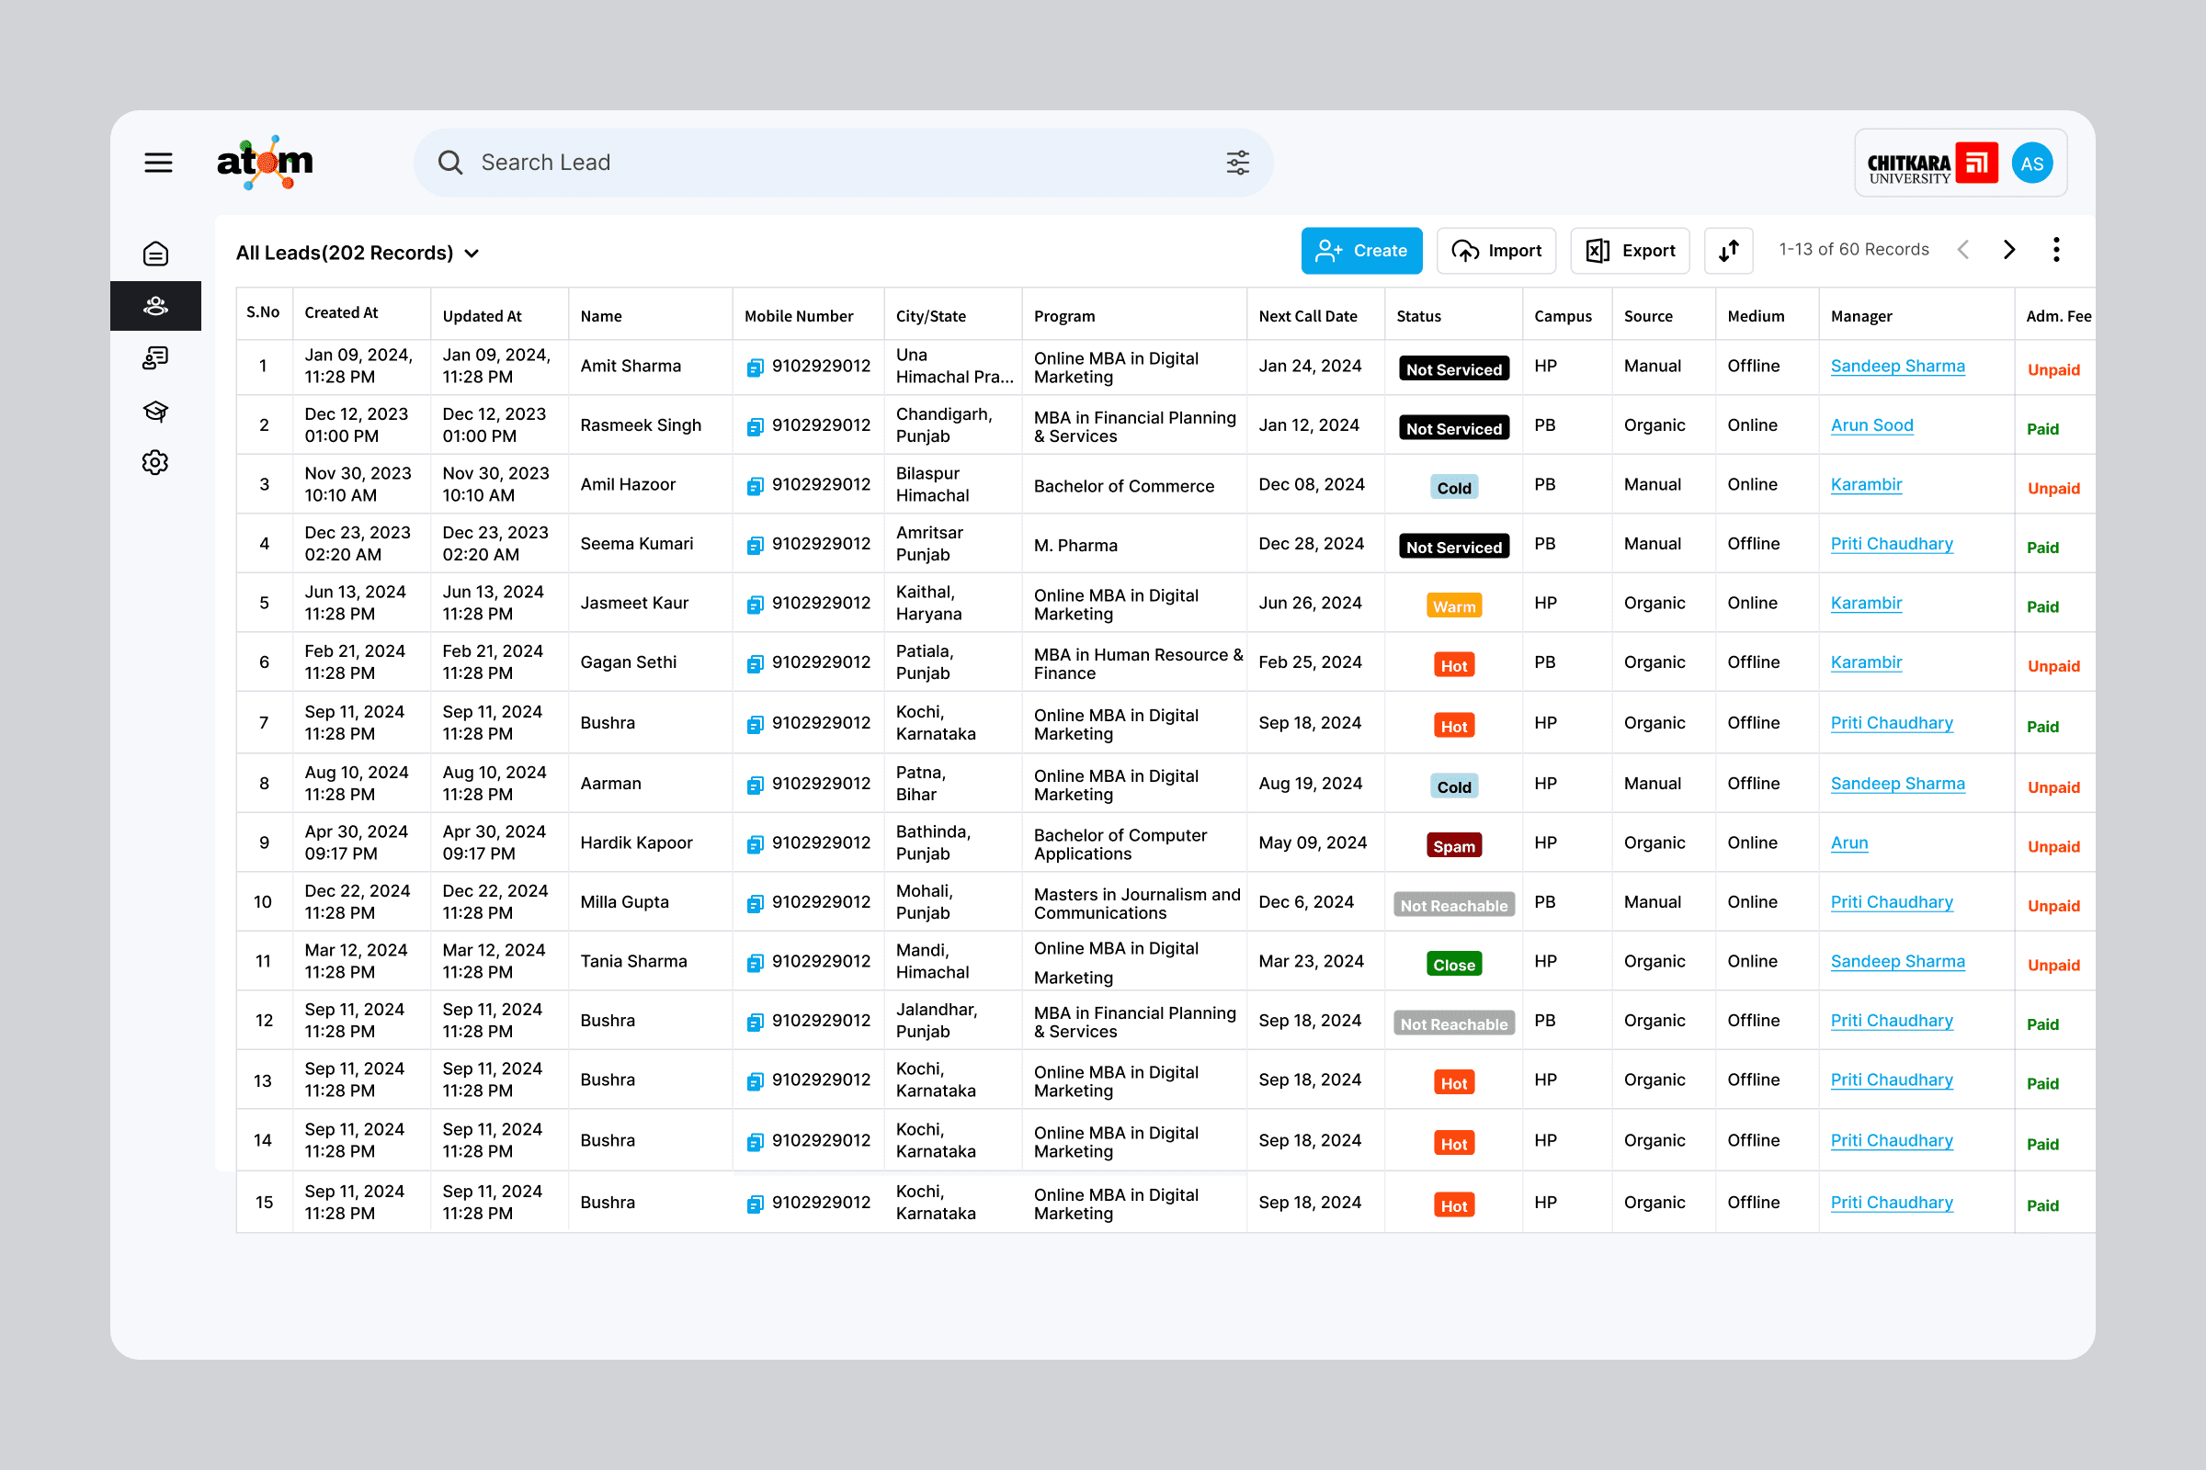Viewport: 2206px width, 1470px height.
Task: Open manager link Arun Sood
Action: pos(1871,424)
